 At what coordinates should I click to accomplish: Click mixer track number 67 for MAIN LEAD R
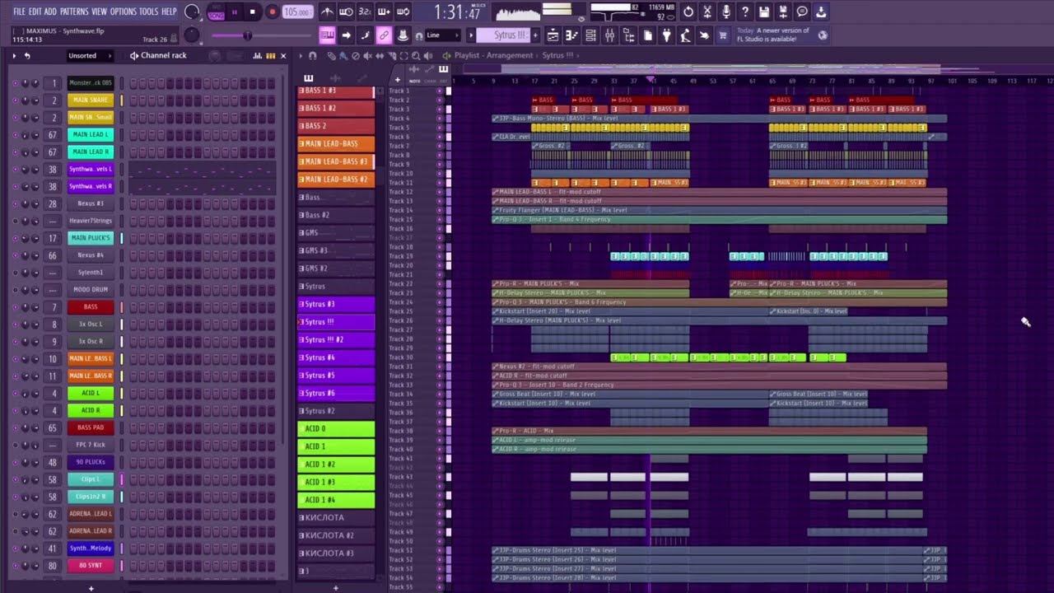(x=54, y=152)
